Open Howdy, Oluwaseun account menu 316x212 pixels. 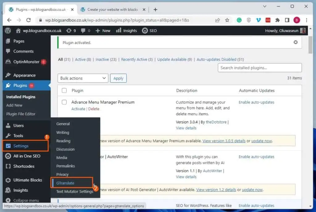coord(285,30)
